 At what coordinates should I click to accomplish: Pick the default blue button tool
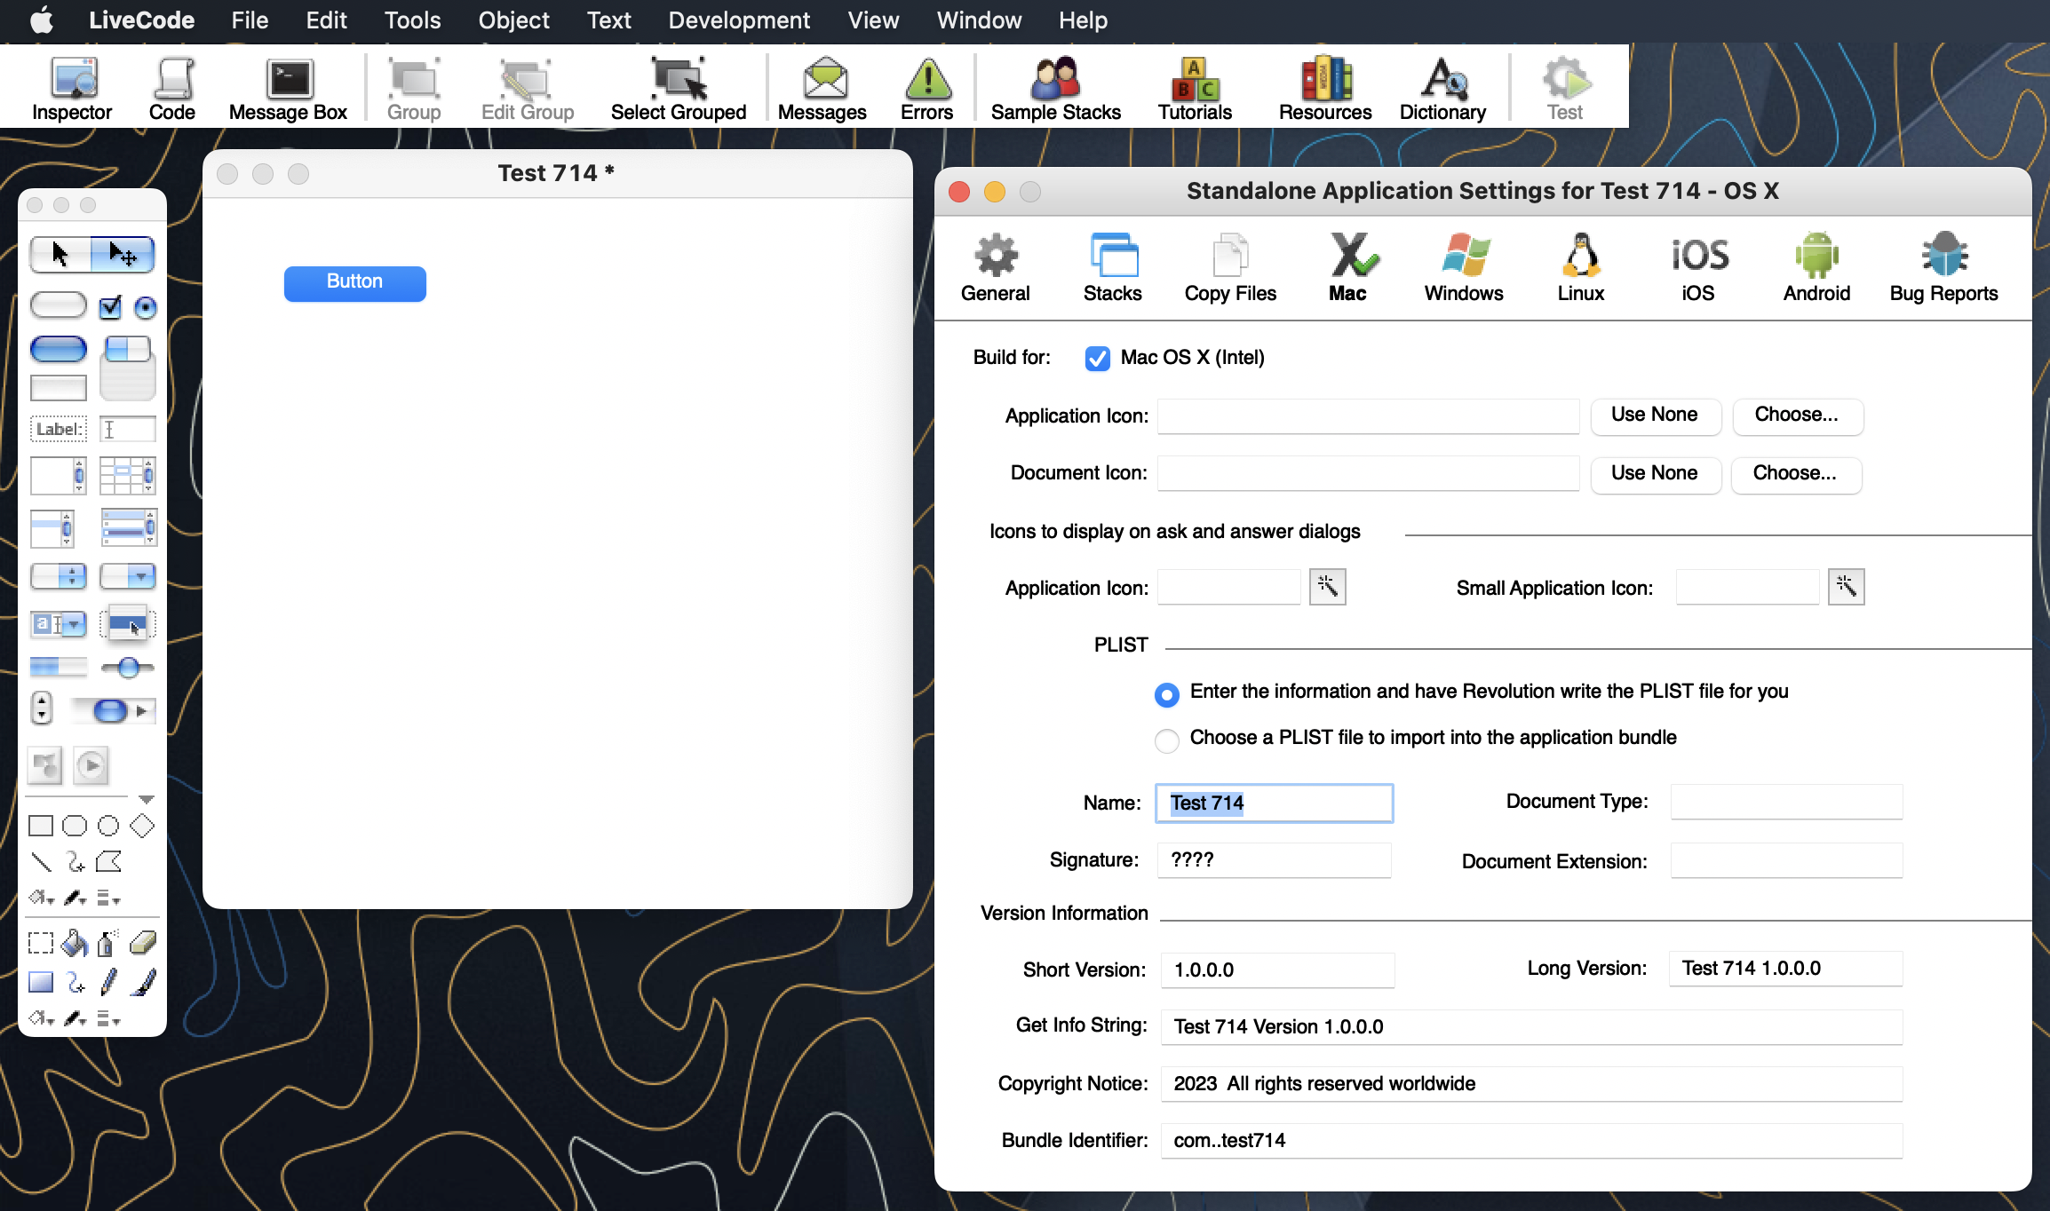pyautogui.click(x=59, y=349)
